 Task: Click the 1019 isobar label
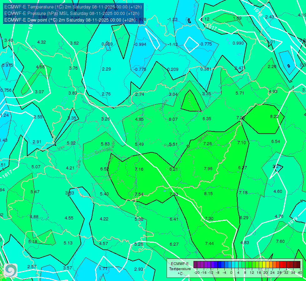(292, 221)
